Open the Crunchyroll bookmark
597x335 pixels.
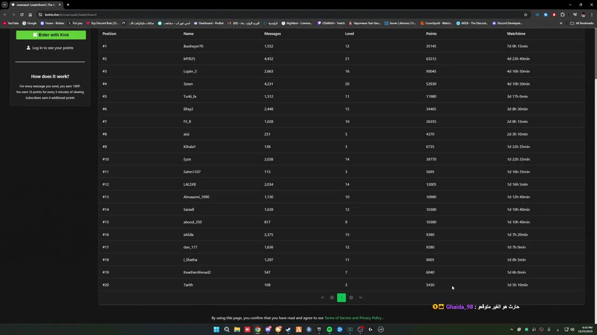point(436,23)
